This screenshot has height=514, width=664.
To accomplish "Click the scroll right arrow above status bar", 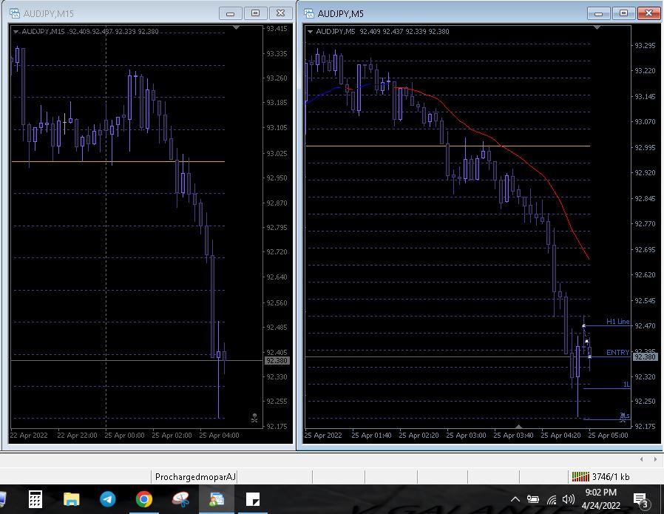I will click(654, 459).
